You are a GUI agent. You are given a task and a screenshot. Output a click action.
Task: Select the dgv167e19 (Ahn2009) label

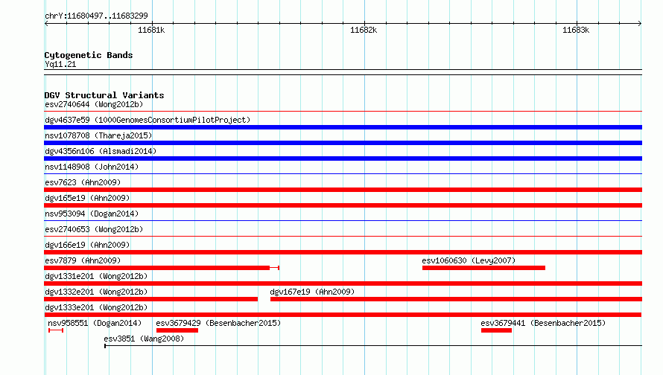pyautogui.click(x=312, y=292)
